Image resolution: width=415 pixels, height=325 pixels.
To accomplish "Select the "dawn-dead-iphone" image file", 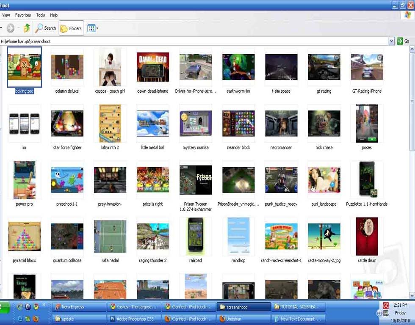I will (x=153, y=71).
